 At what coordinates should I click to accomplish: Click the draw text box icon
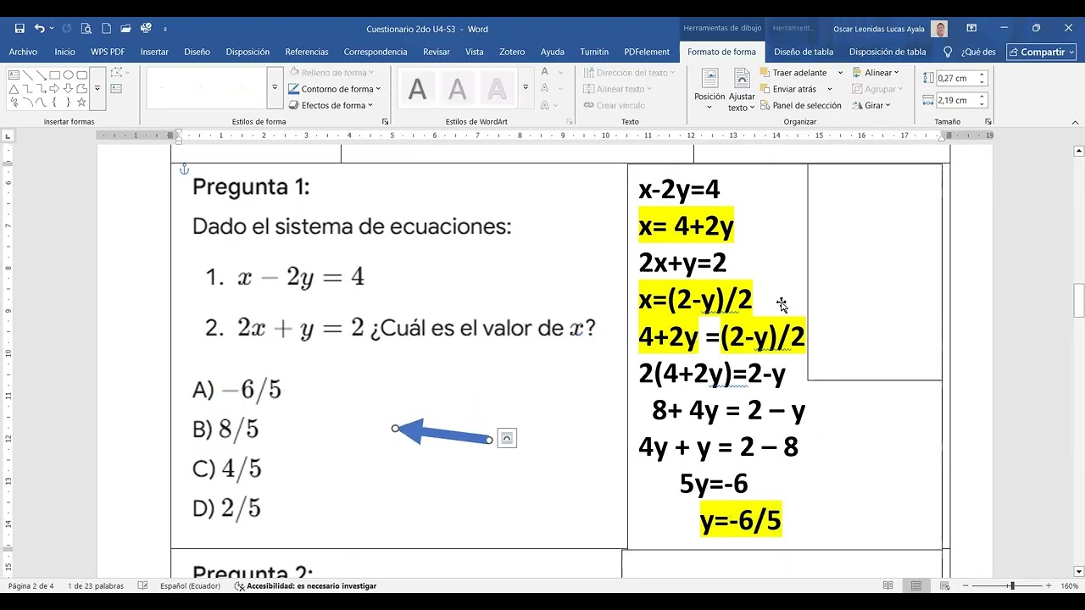(116, 88)
